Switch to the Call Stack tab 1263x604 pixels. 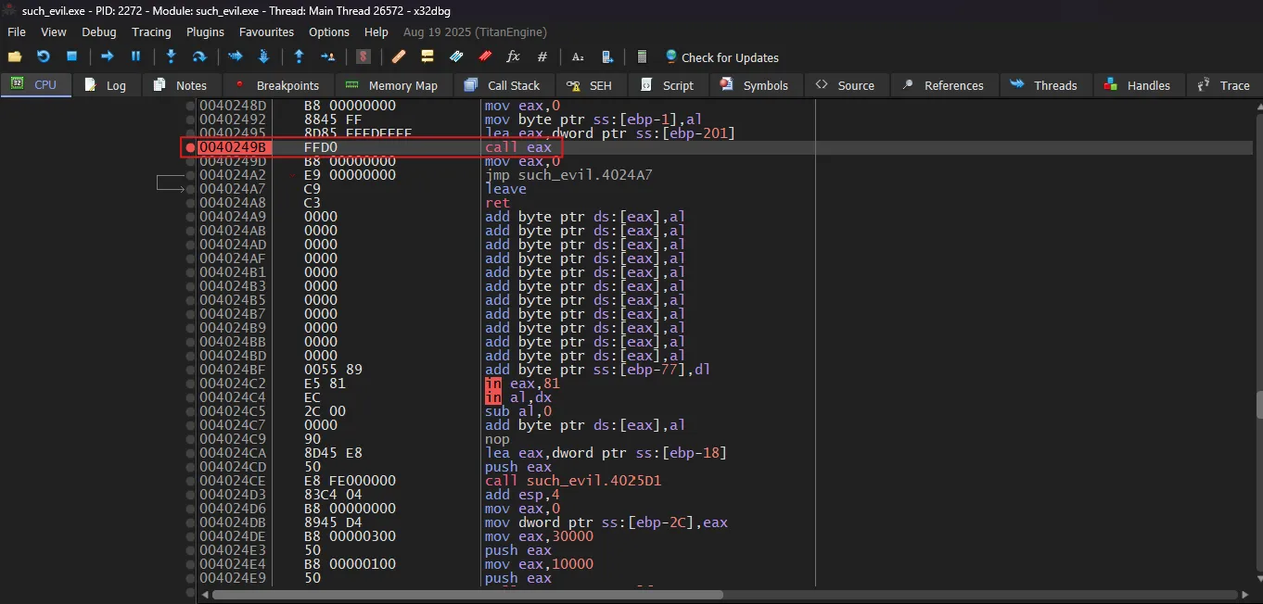click(503, 85)
